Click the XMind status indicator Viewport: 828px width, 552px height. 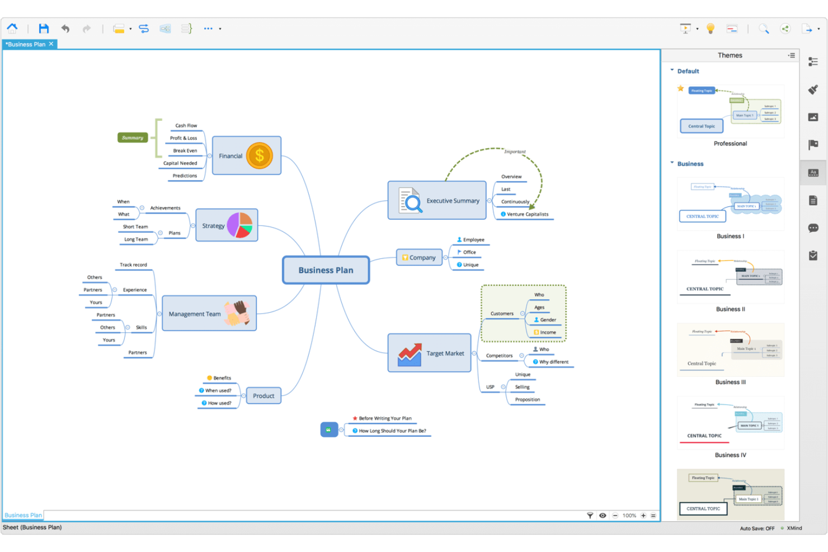(792, 528)
